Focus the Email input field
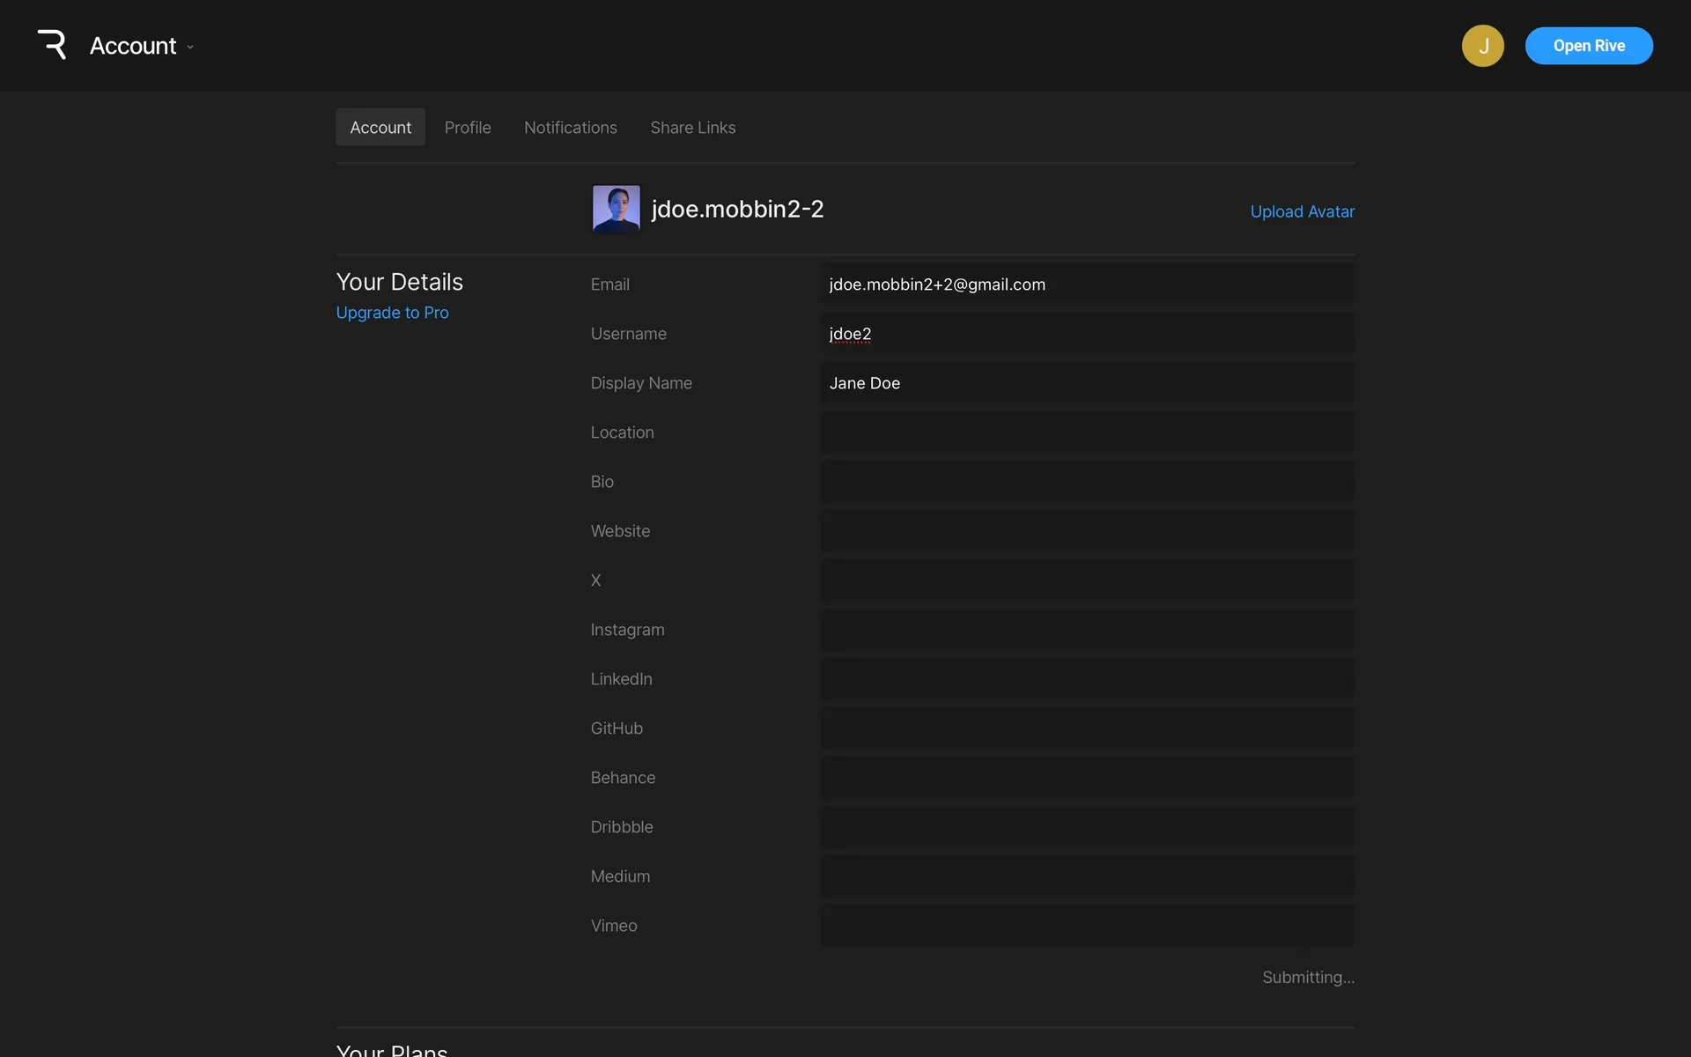Image resolution: width=1691 pixels, height=1057 pixels. (1087, 285)
